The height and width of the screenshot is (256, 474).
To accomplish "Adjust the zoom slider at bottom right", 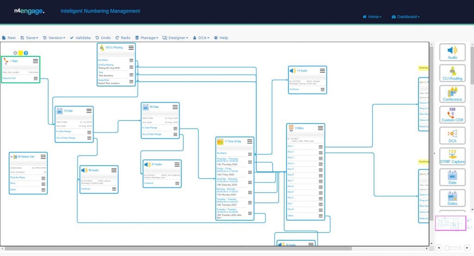I will coord(453,248).
